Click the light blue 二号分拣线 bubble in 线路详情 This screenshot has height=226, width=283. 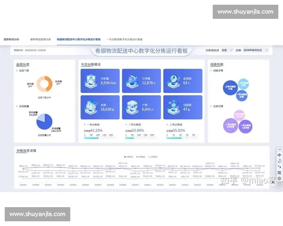(x=243, y=84)
